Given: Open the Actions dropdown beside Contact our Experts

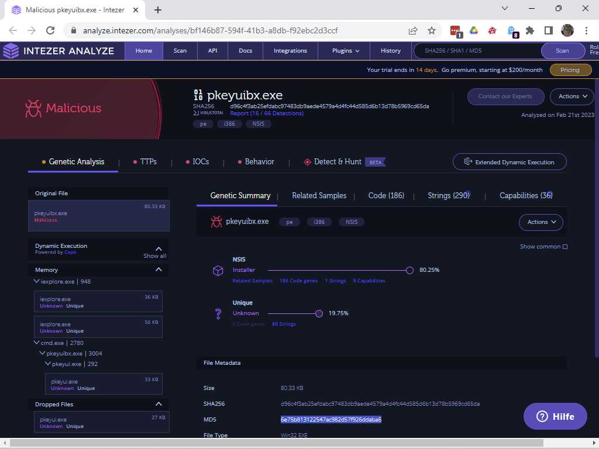Looking at the screenshot, I should (x=572, y=96).
